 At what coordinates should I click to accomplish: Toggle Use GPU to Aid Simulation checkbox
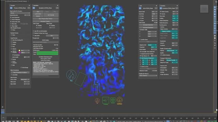33,31
